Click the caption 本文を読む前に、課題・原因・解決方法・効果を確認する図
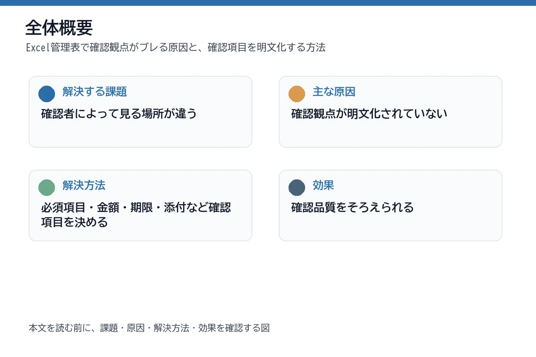Image resolution: width=536 pixels, height=357 pixels. [x=149, y=328]
